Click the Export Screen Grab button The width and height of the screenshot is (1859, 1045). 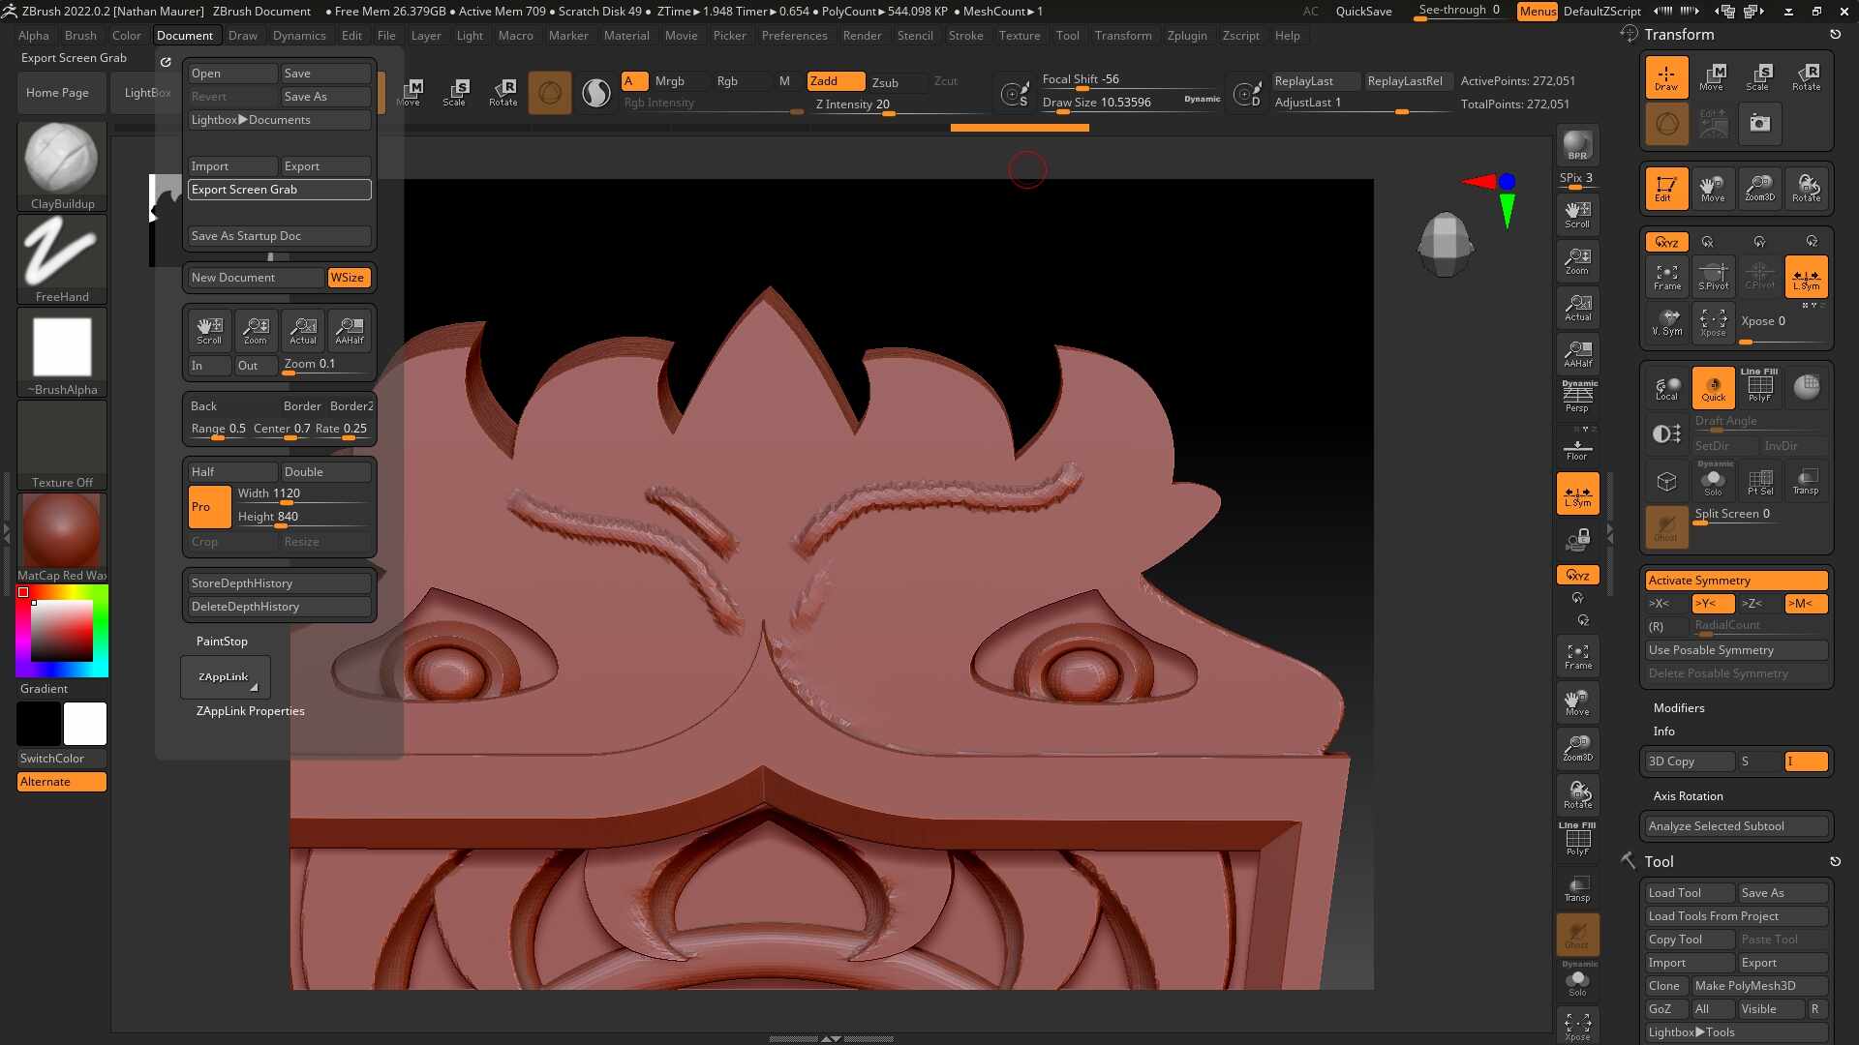(x=279, y=190)
